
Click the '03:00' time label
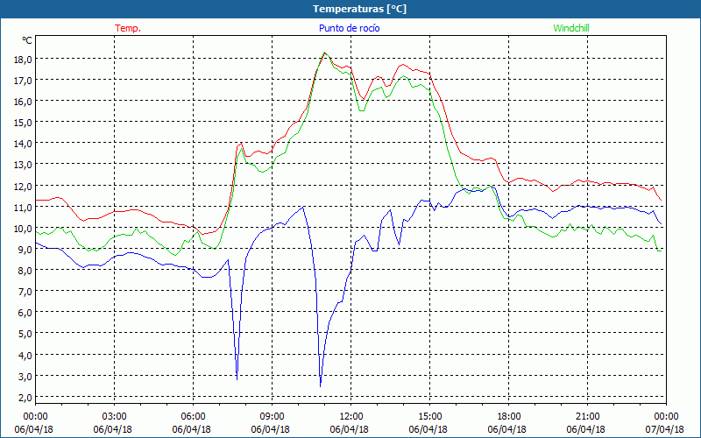[x=115, y=417]
